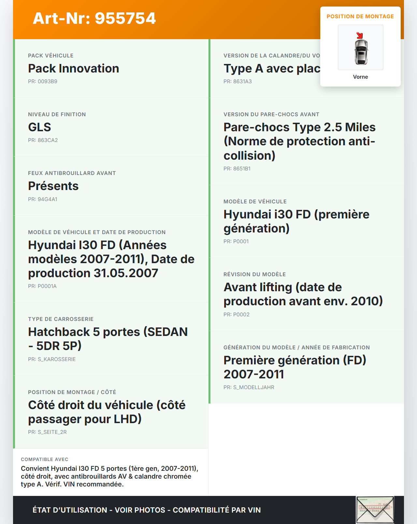Click the footer "Compatibilité par VIN" text

(x=217, y=510)
